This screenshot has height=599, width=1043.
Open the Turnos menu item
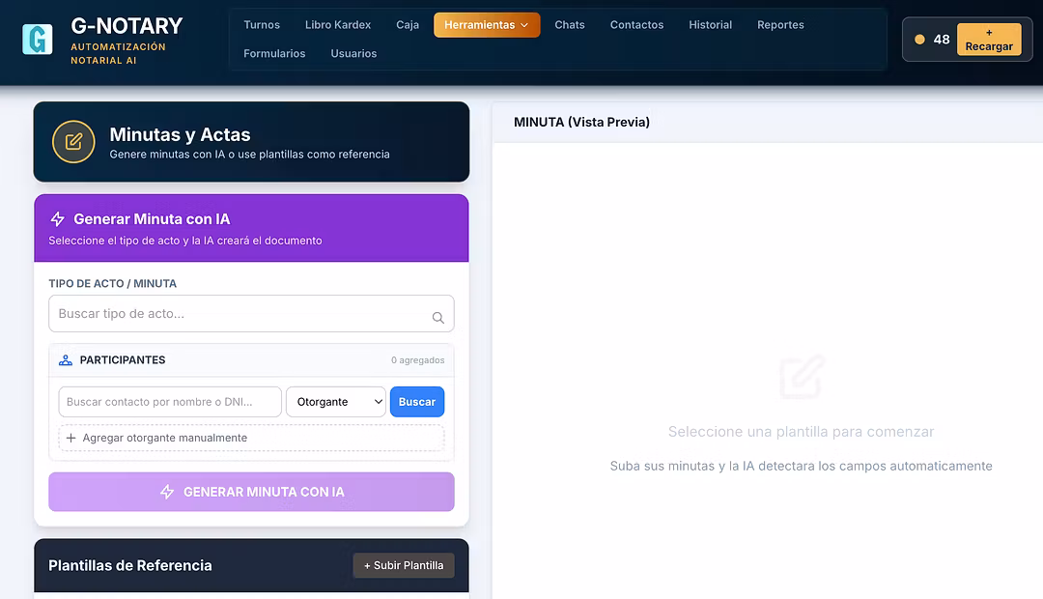point(262,25)
